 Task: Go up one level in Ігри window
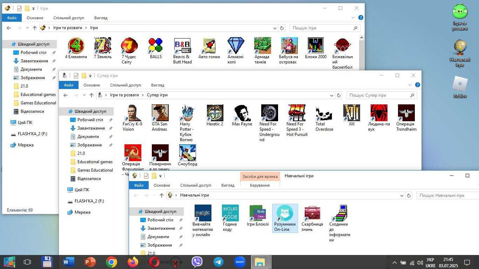click(x=34, y=28)
